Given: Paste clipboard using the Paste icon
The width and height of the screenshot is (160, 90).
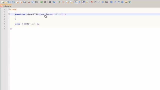Looking at the screenshot, I should click(x=36, y=2).
